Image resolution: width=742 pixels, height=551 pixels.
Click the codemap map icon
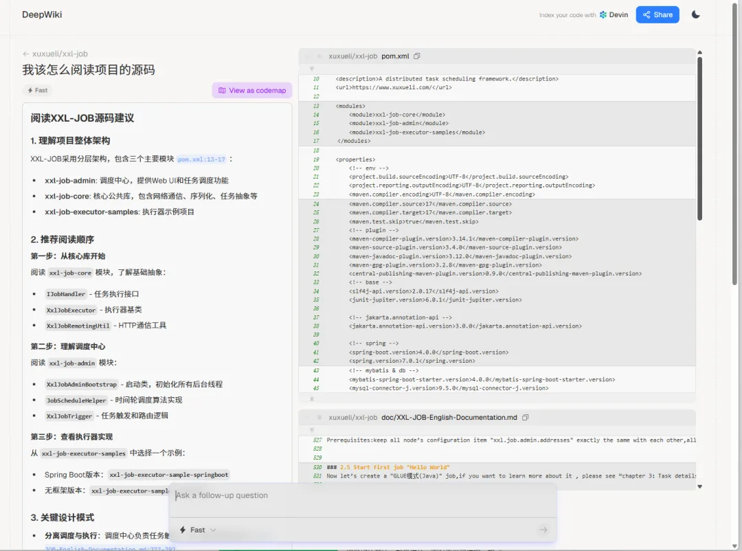point(221,91)
